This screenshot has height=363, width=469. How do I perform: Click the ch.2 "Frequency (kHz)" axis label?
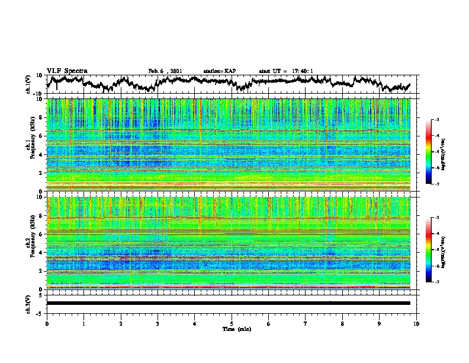tap(33, 236)
